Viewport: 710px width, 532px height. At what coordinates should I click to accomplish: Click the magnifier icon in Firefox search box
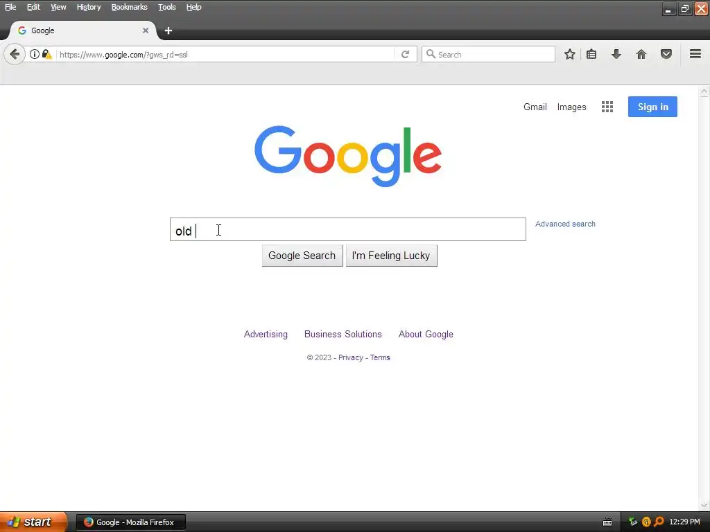(431, 54)
